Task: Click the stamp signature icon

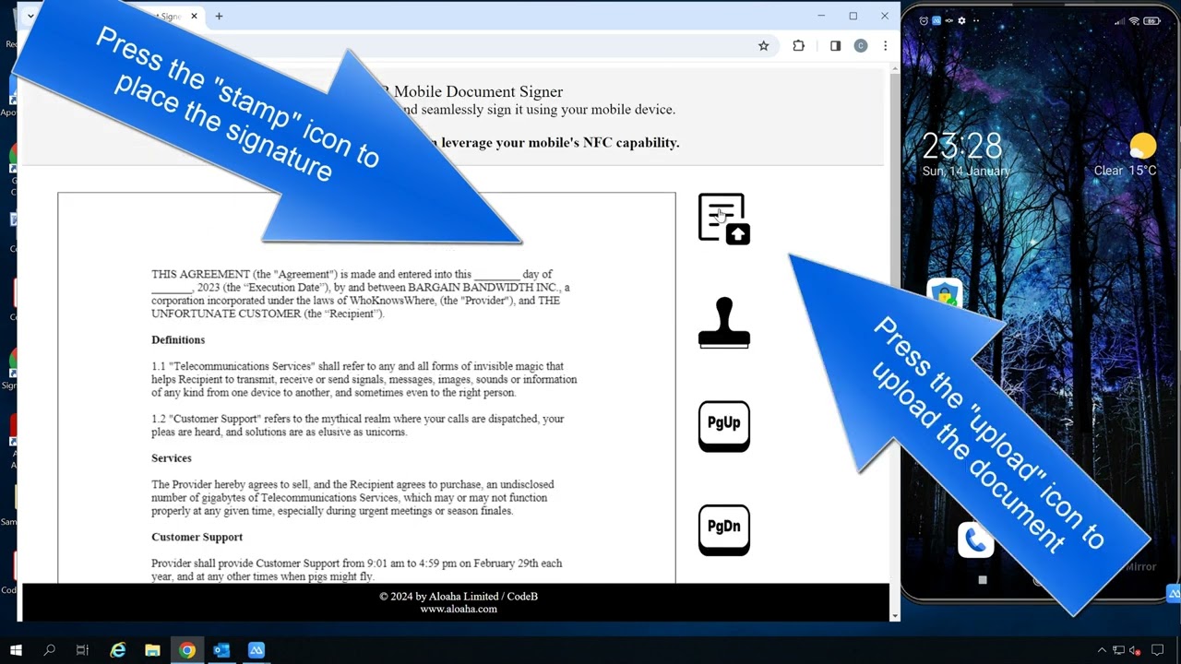Action: click(x=724, y=323)
